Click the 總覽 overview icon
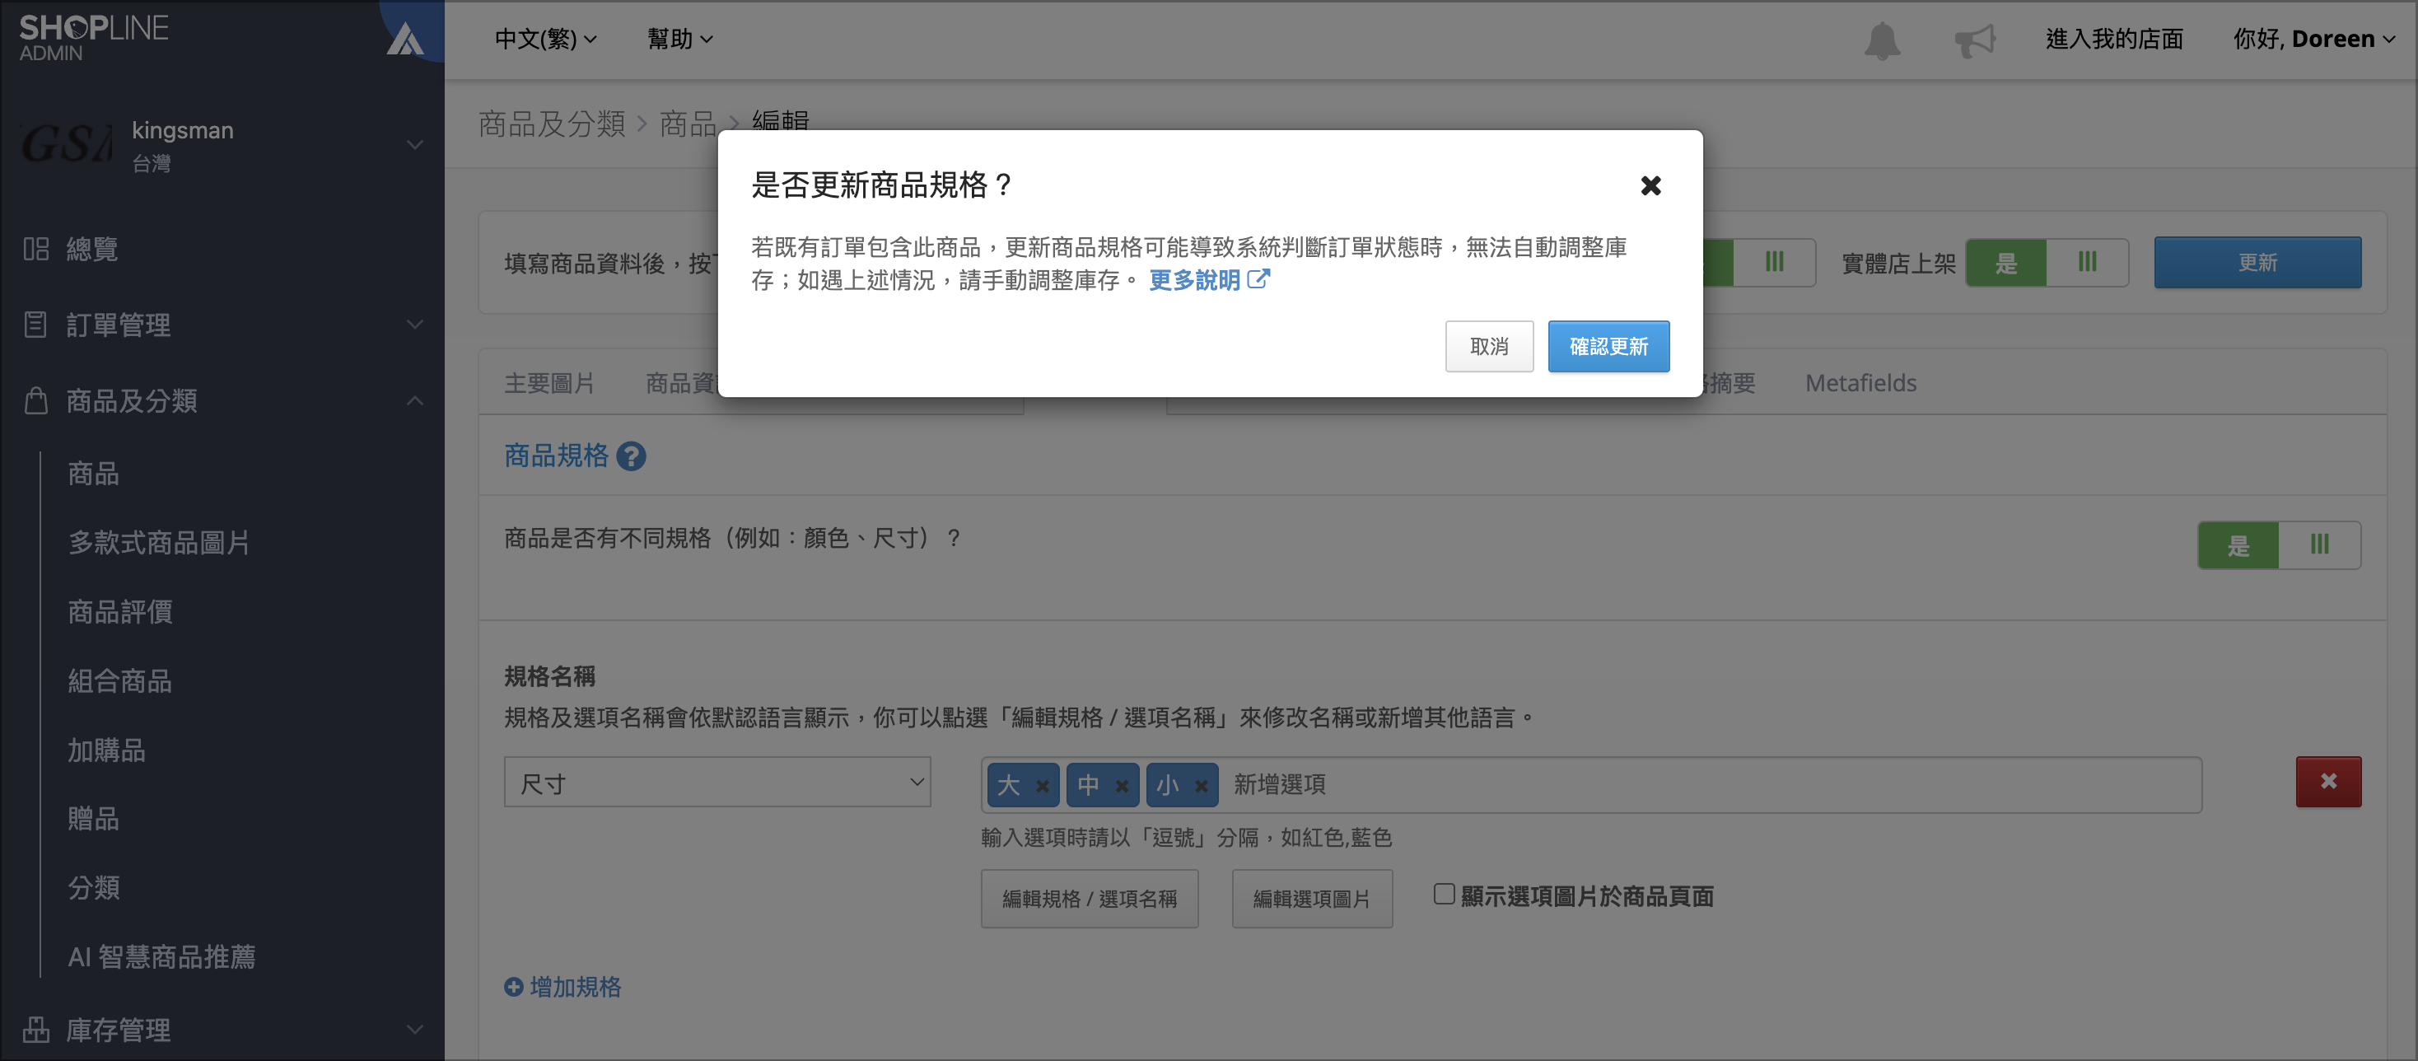 coord(35,249)
